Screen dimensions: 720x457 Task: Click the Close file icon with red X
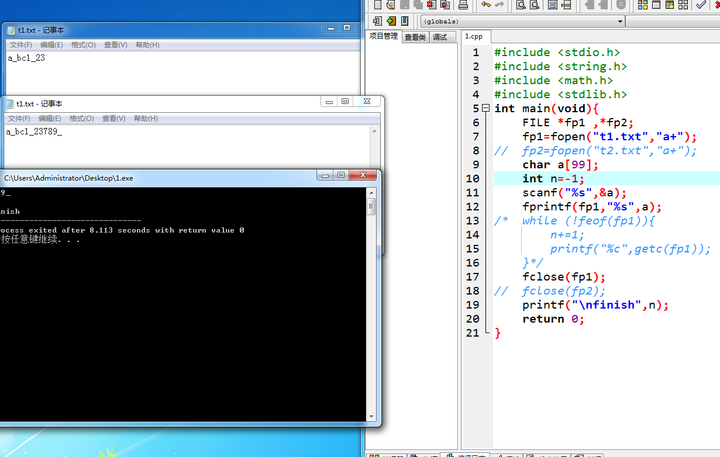[432, 5]
